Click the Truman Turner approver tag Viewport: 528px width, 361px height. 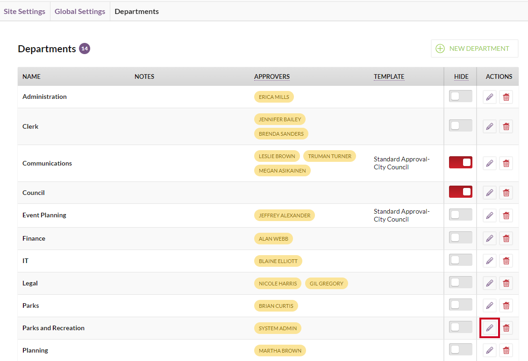[330, 156]
